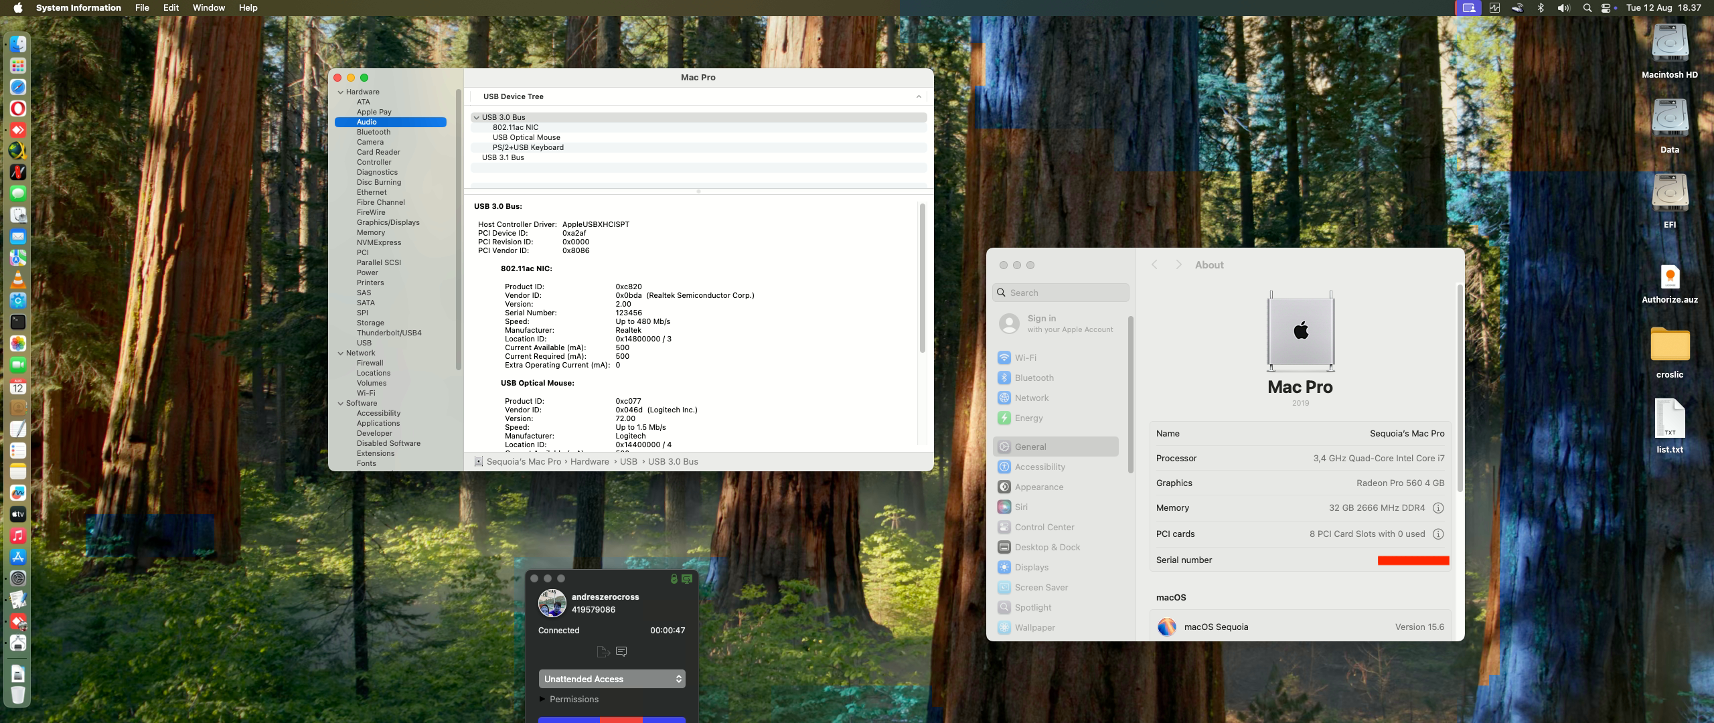1714x723 pixels.
Task: Select Thunderbolt/USB4 in sidebar
Action: (389, 333)
